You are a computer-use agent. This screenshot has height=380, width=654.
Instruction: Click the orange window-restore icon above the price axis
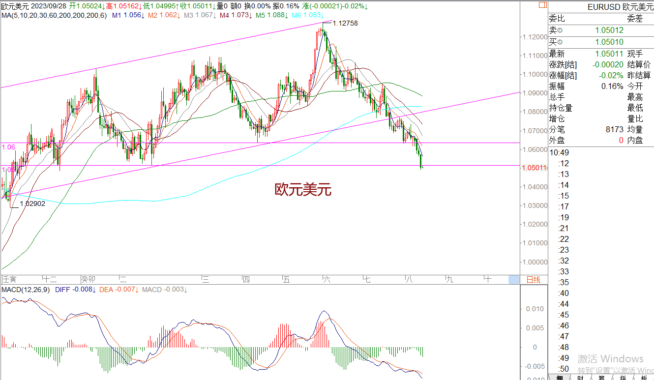tap(542, 5)
